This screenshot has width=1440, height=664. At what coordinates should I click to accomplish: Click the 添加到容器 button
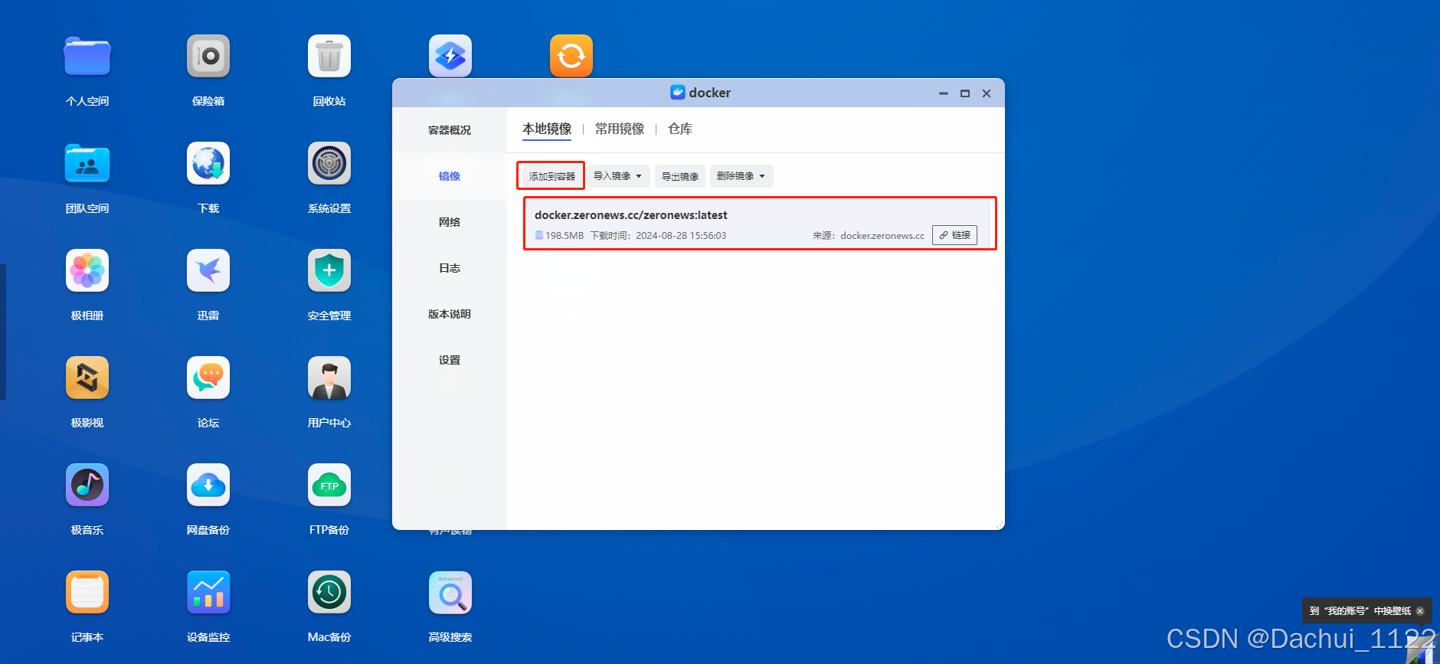551,176
